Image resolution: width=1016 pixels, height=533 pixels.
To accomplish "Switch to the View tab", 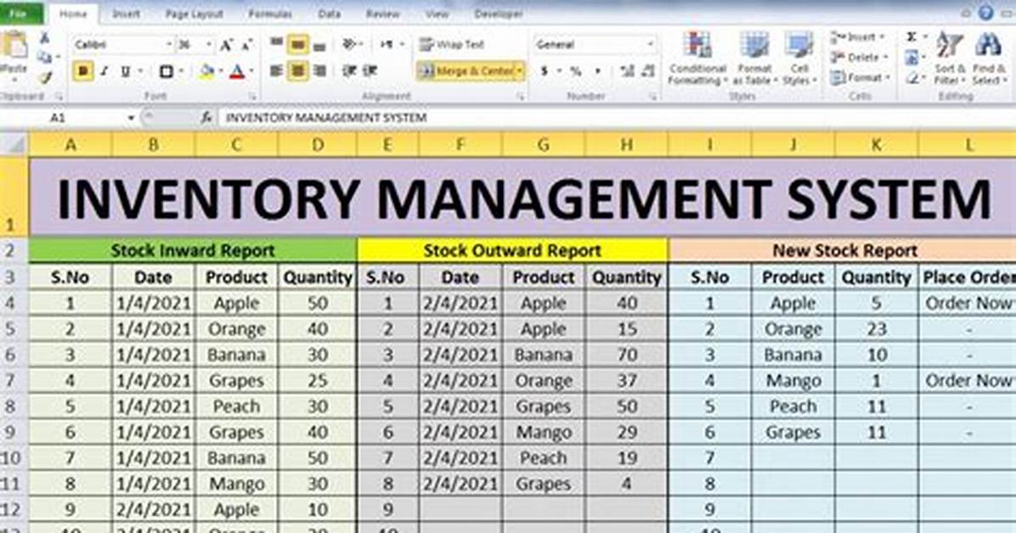I will point(437,14).
